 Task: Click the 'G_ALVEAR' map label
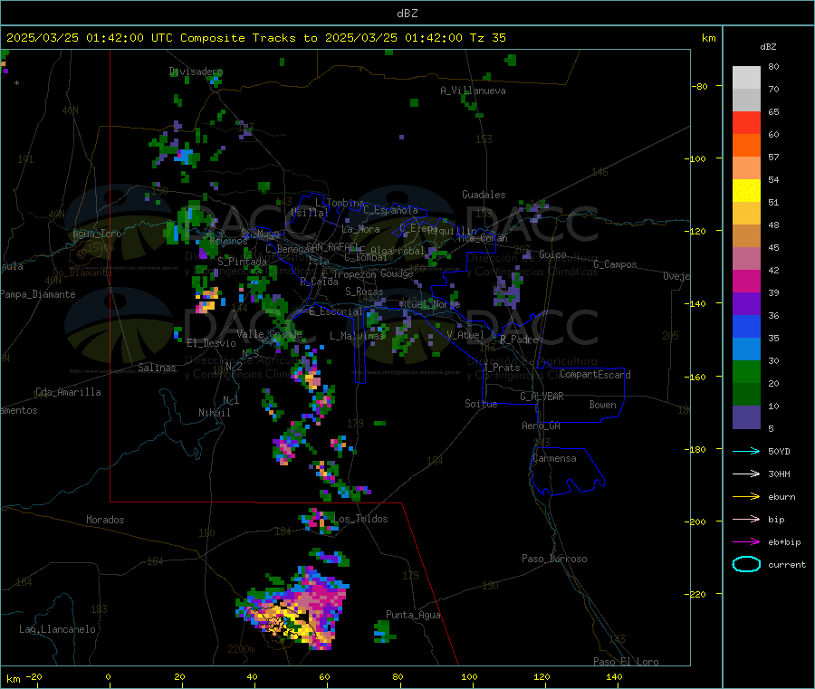542,397
